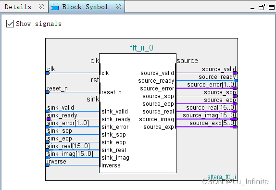Viewport: 276px width, 190px height.
Task: Click the rst interface heading
Action: tap(95, 80)
